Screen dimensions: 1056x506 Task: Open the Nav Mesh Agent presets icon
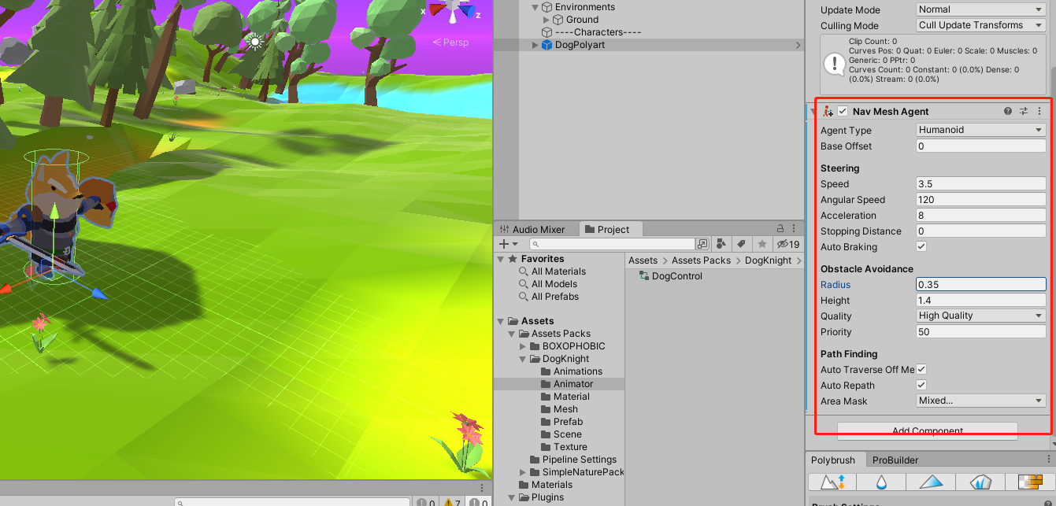tap(1024, 111)
